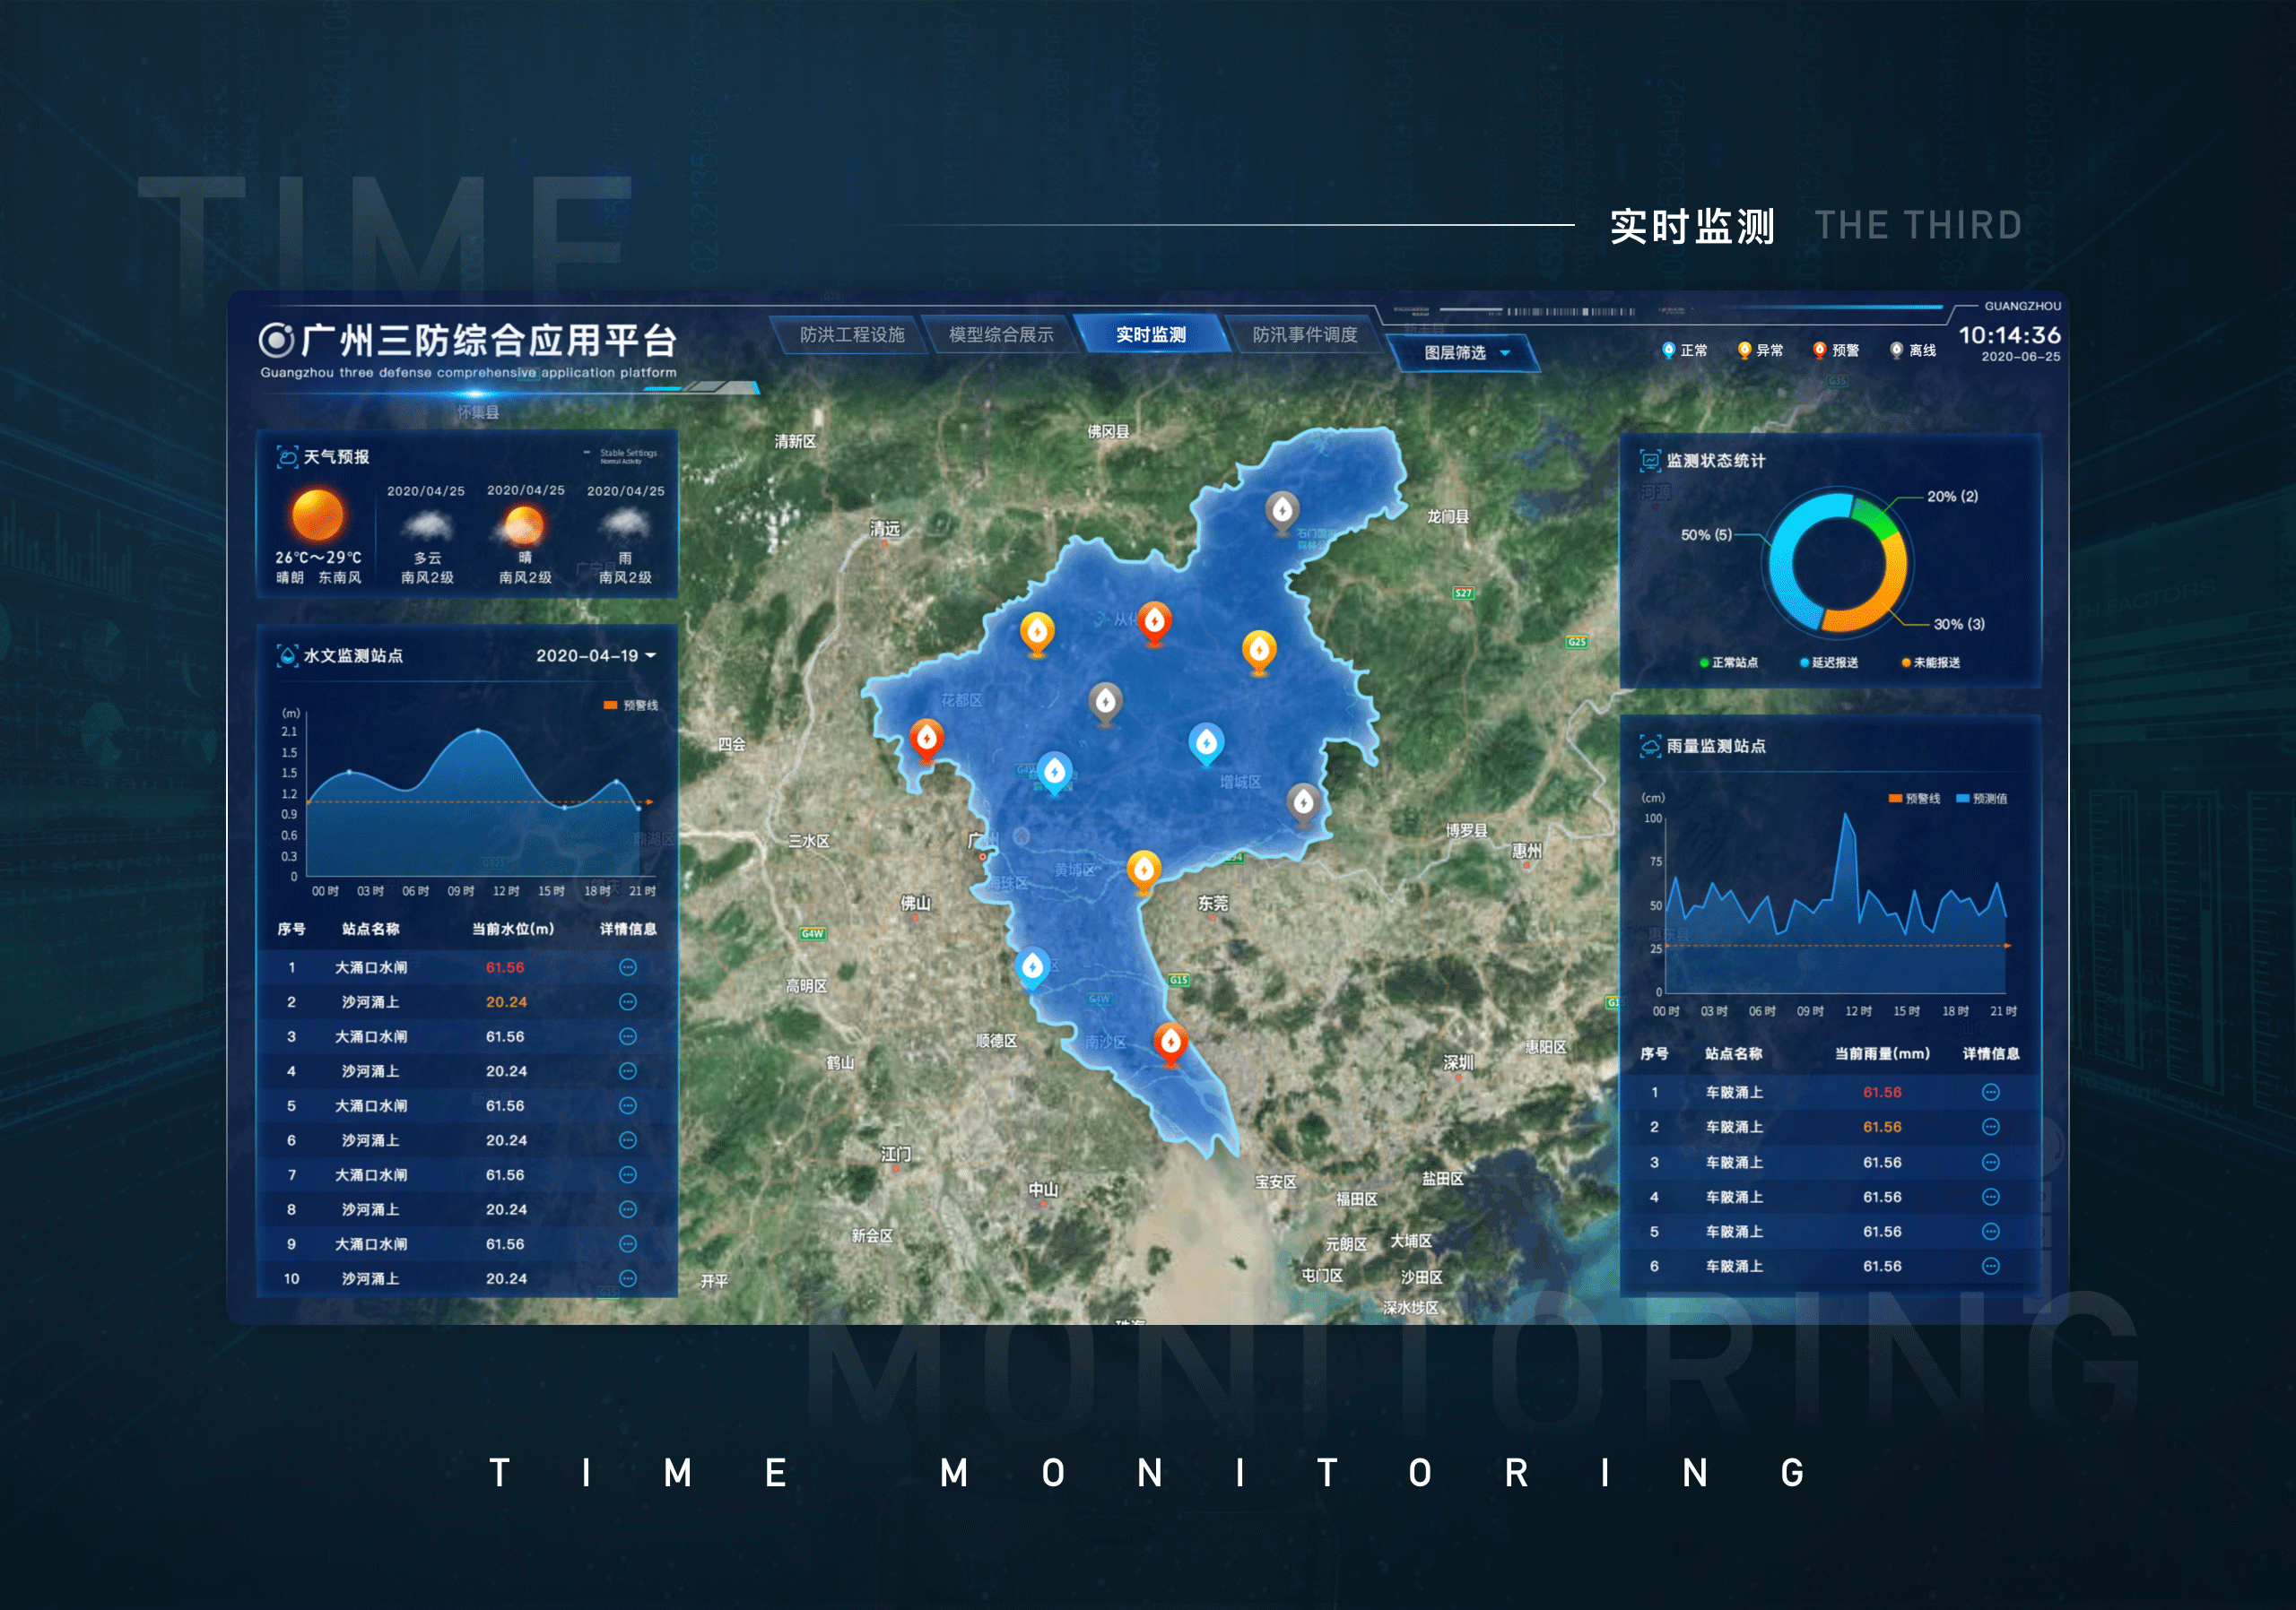The image size is (2296, 1610).
Task: Toggle the 预警 status filter in top legend
Action: (x=1836, y=350)
